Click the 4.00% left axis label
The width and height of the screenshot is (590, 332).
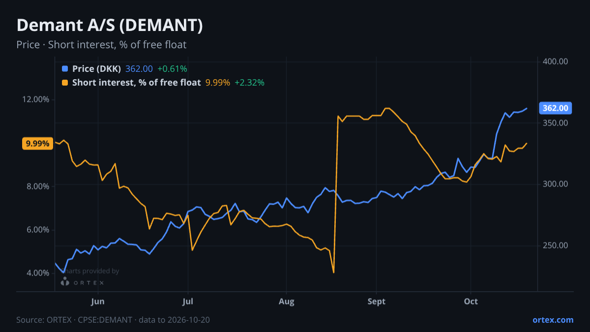(x=39, y=273)
